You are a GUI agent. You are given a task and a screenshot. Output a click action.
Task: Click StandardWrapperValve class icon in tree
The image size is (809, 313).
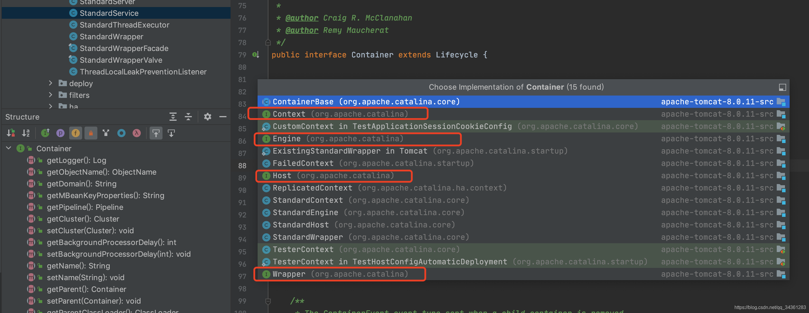(x=73, y=59)
